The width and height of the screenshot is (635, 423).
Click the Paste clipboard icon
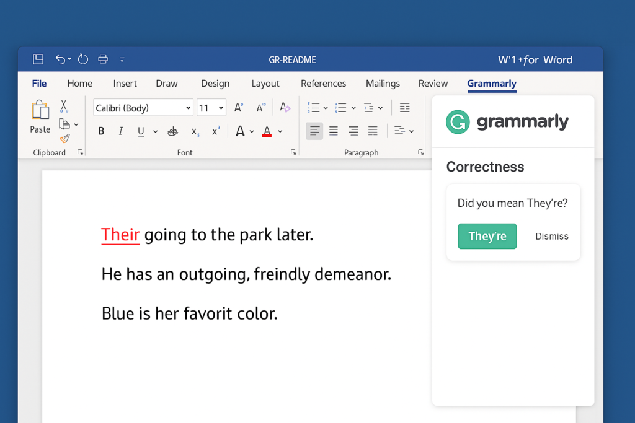40,110
